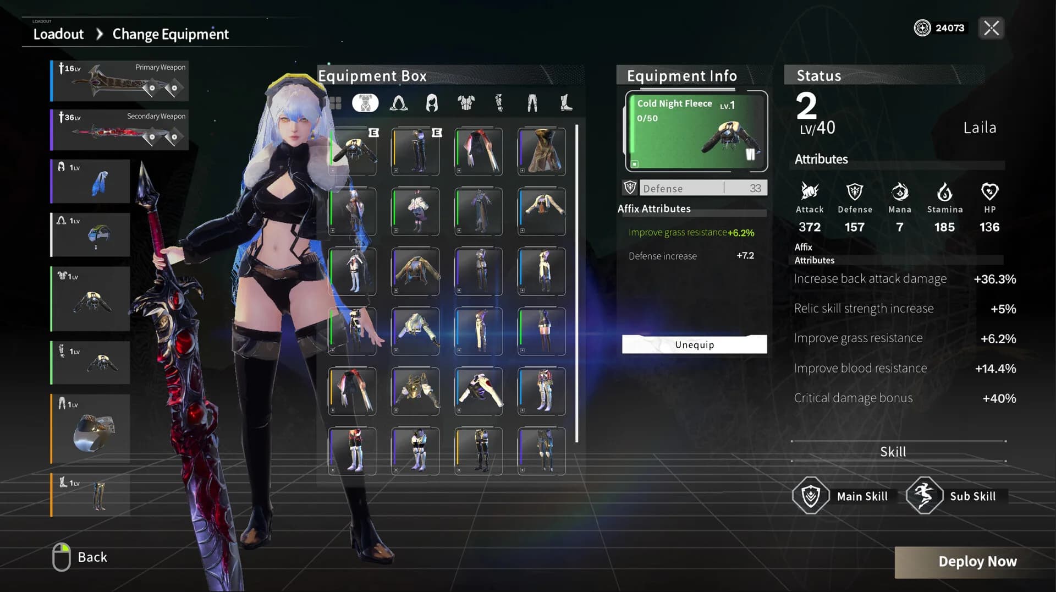
Task: Select the boots slot at left
Action: (90, 495)
